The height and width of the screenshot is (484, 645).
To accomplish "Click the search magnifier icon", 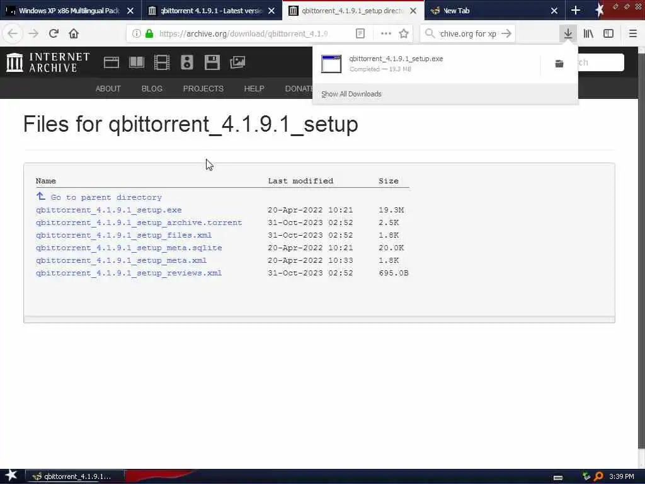I will (430, 33).
